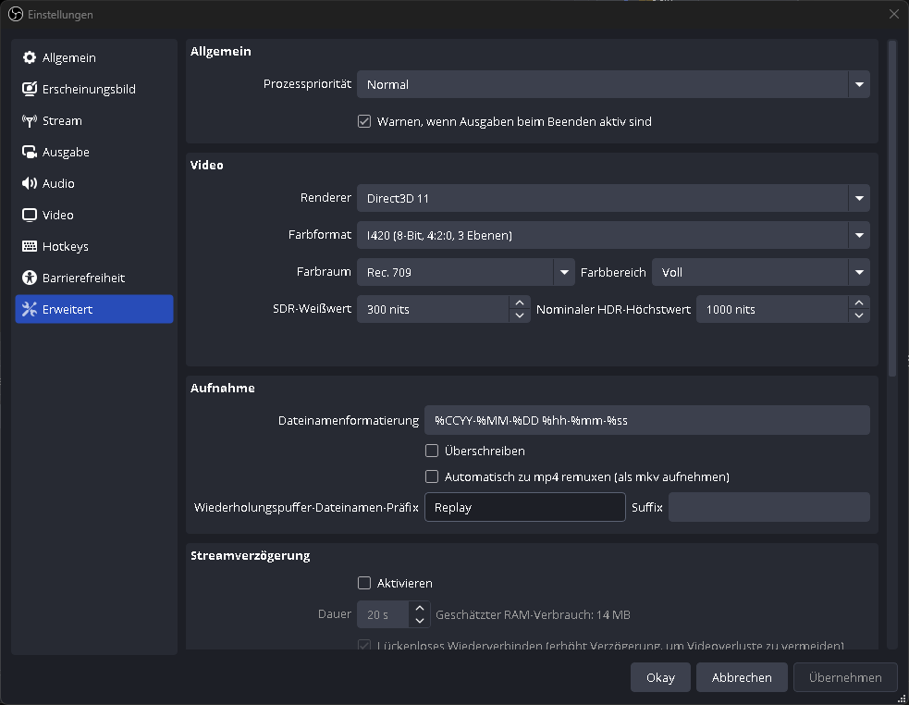Open the Prozesspriorität dropdown

tap(612, 84)
